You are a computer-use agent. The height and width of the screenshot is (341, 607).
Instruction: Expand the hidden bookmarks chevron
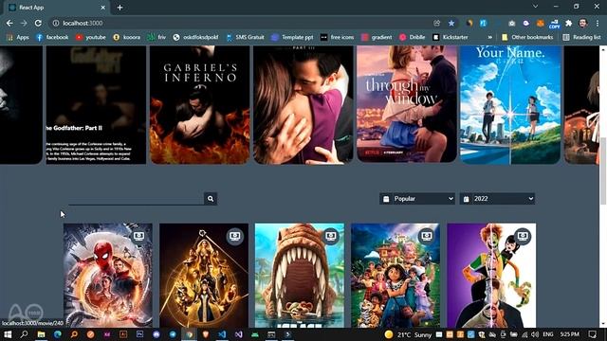490,37
